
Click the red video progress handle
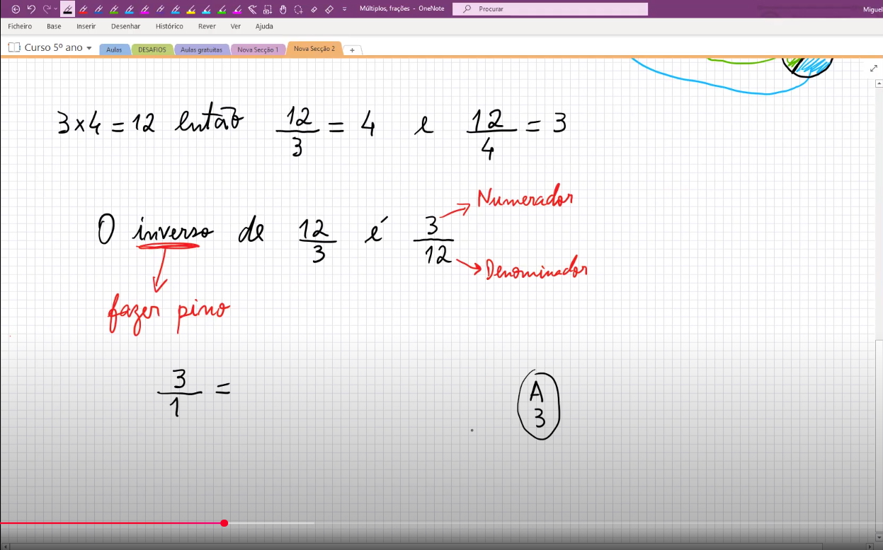pos(224,523)
